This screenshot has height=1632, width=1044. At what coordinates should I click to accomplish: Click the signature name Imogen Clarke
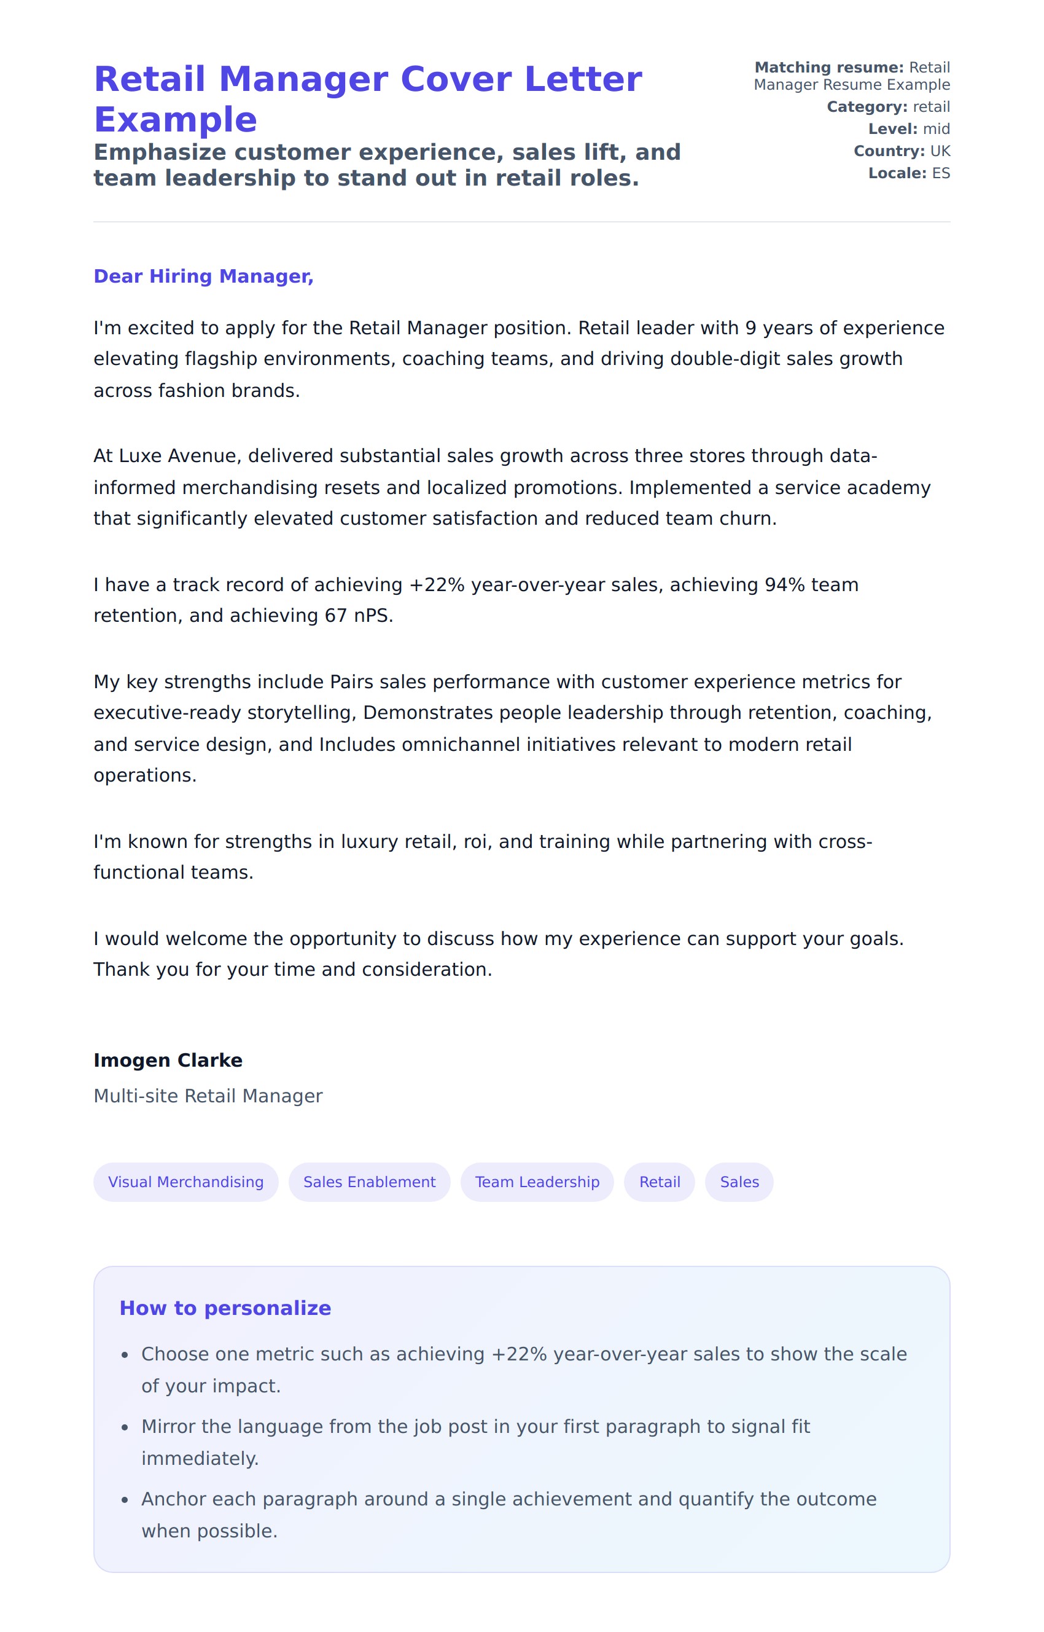coord(168,1060)
